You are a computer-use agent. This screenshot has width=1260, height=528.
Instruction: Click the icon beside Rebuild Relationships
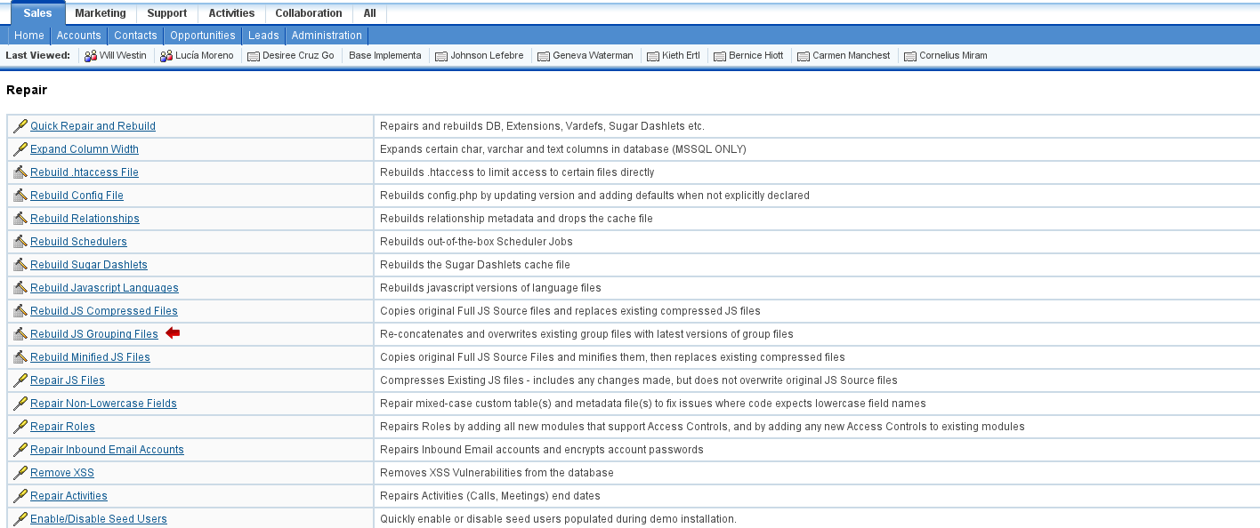(20, 219)
